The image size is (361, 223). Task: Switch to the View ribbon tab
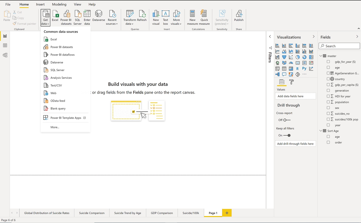(x=77, y=4)
